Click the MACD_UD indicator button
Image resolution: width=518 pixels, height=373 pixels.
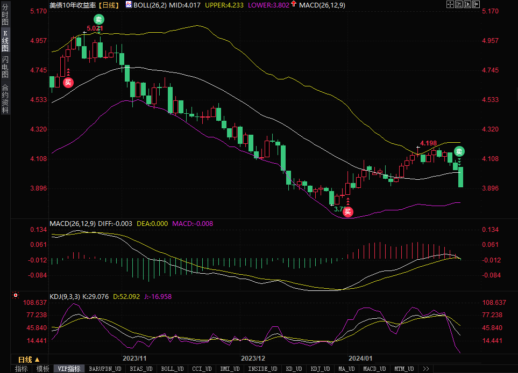pos(374,369)
